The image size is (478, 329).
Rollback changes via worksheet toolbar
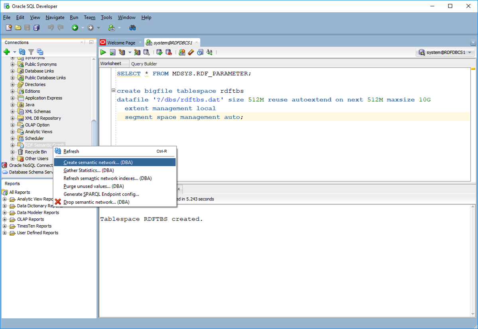pos(169,52)
